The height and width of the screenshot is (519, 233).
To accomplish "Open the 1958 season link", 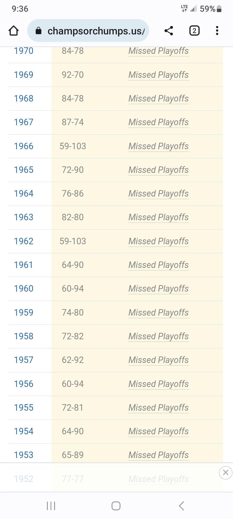I will coord(24,336).
